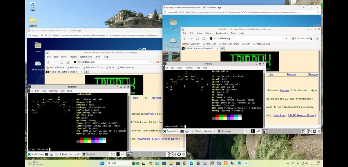Click web browser launcher in left VM panel

pyautogui.click(x=51, y=154)
